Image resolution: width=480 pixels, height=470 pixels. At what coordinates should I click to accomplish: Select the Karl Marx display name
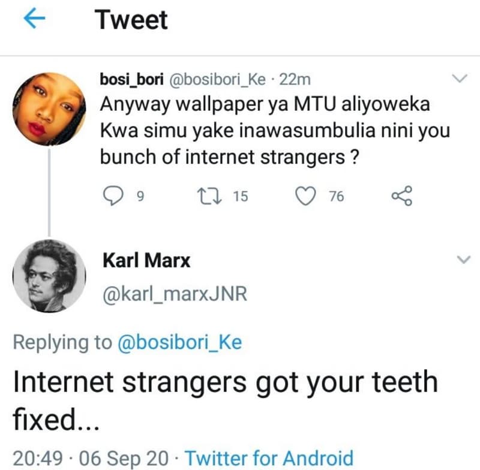146,261
